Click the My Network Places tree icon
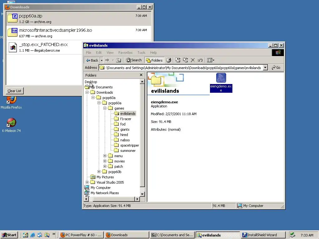Screen dimensions: 319x239 87,193
